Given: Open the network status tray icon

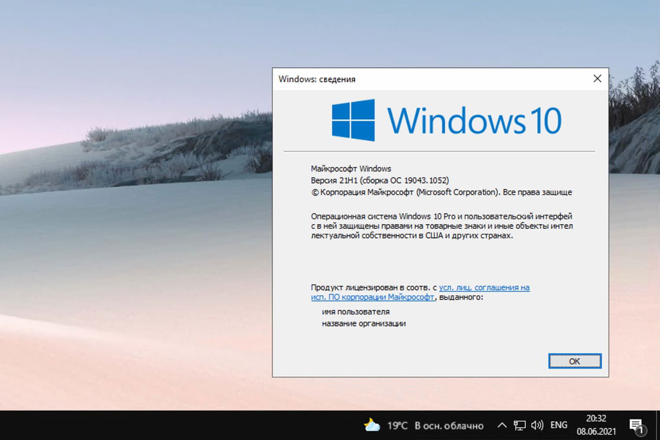Looking at the screenshot, I should (520, 425).
